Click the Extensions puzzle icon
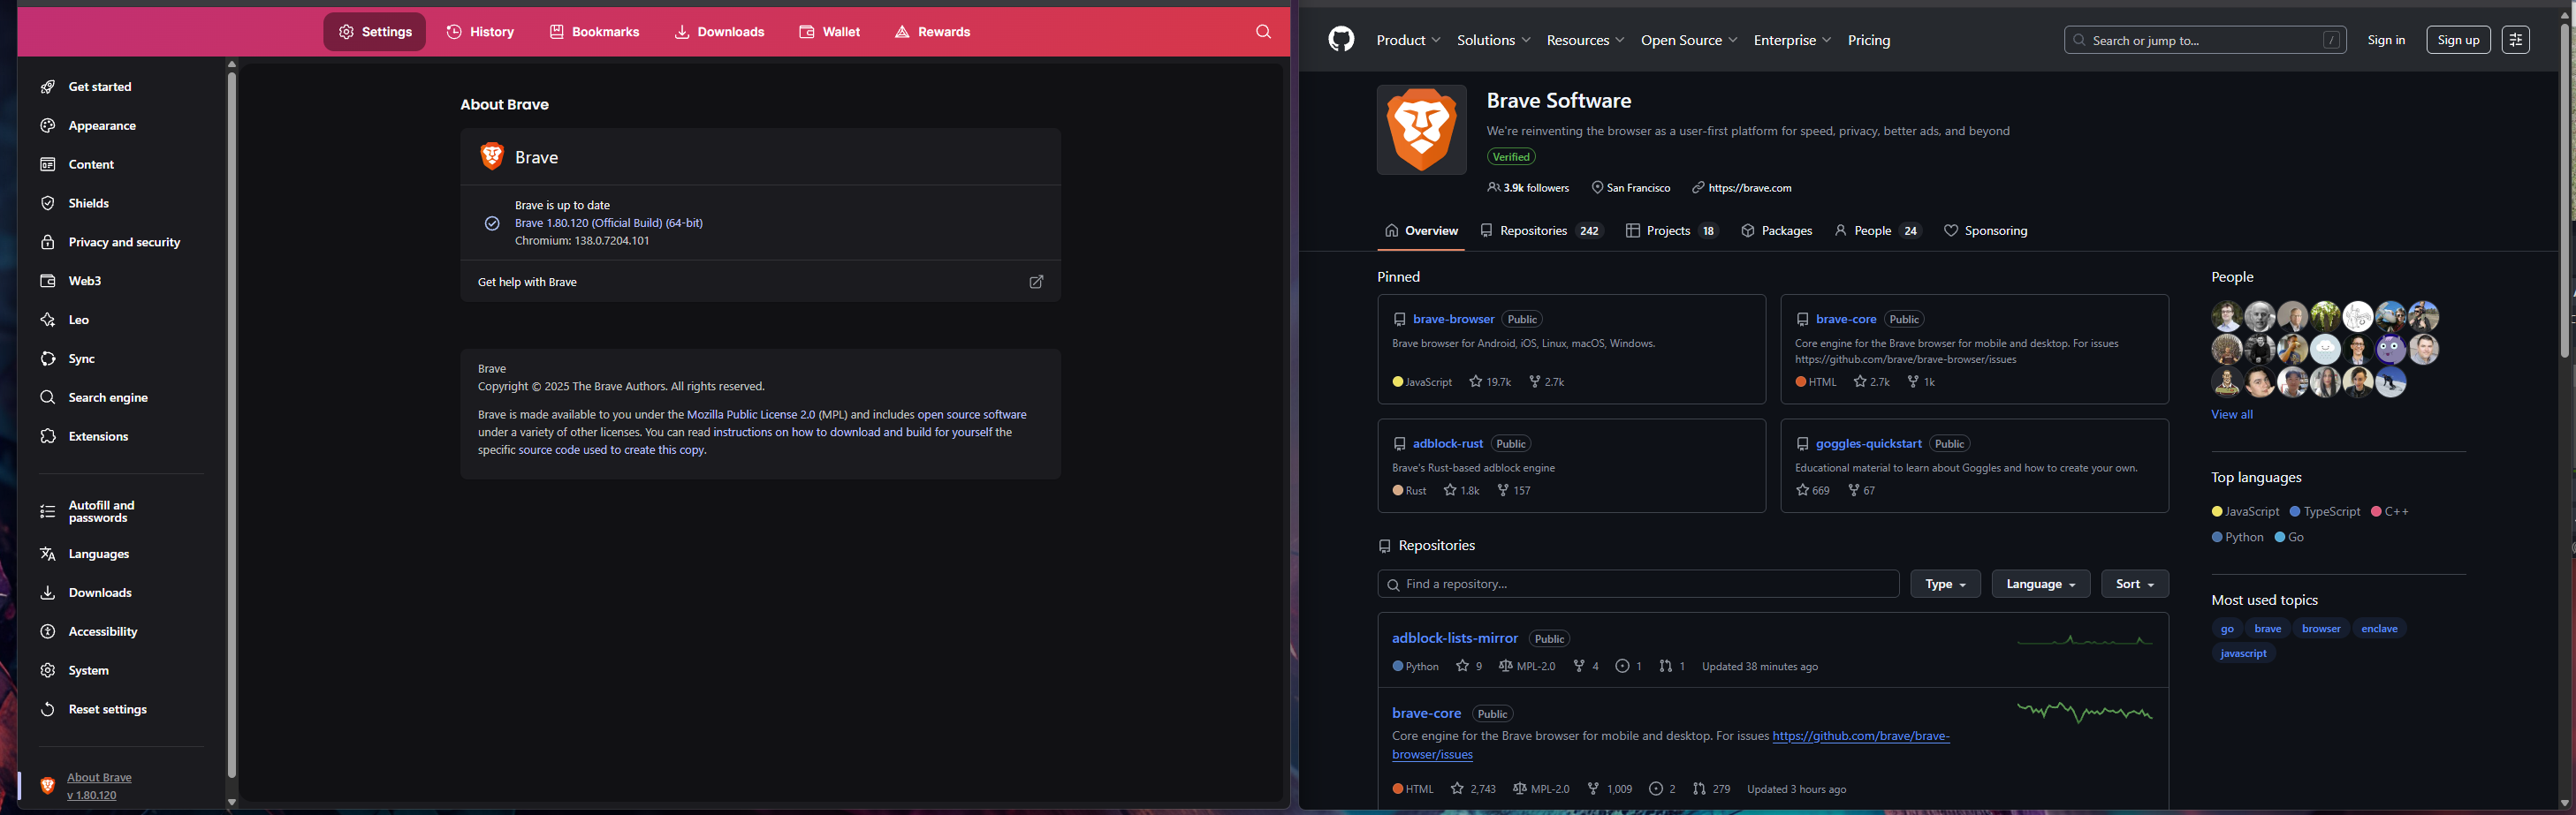This screenshot has width=2576, height=815. tap(47, 436)
